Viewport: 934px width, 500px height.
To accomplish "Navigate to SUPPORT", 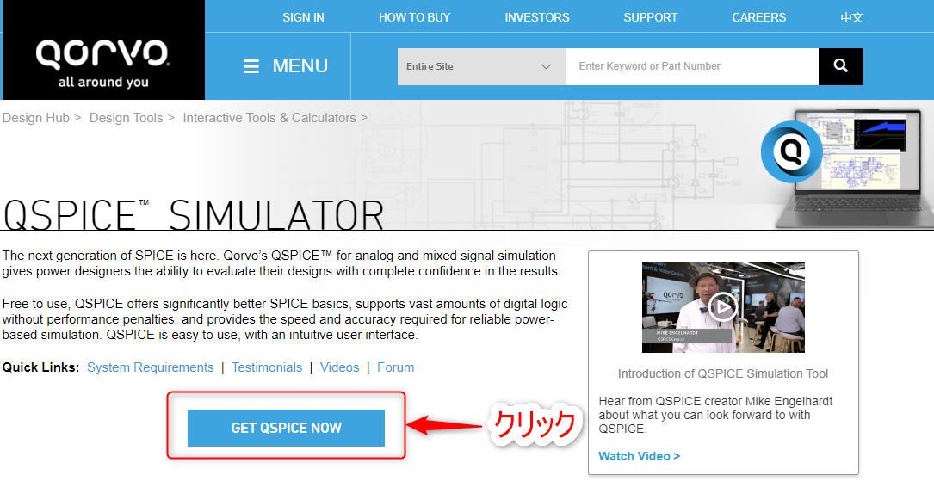I will coord(650,17).
